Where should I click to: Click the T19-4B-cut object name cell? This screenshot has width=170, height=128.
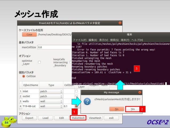click(31, 106)
